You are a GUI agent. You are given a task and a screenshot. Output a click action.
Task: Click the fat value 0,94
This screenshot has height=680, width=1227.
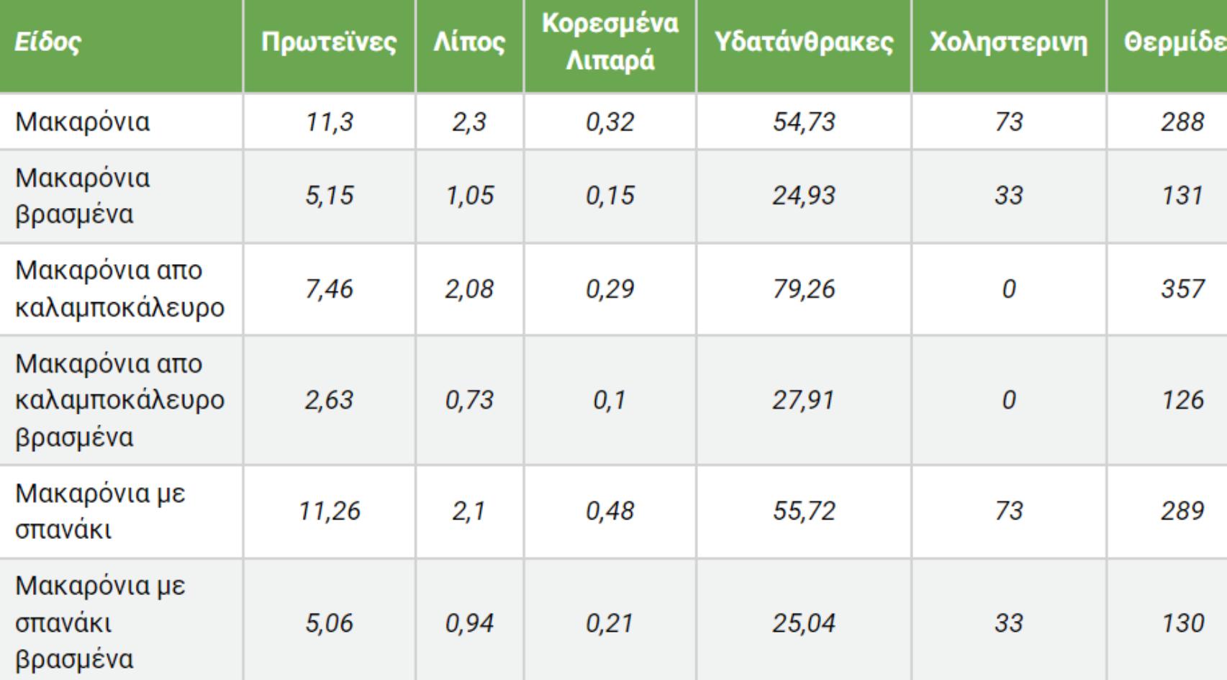[x=469, y=622]
